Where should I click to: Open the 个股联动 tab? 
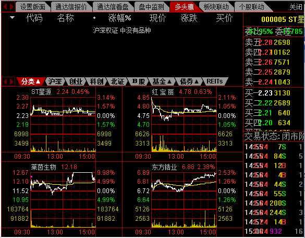251,7
